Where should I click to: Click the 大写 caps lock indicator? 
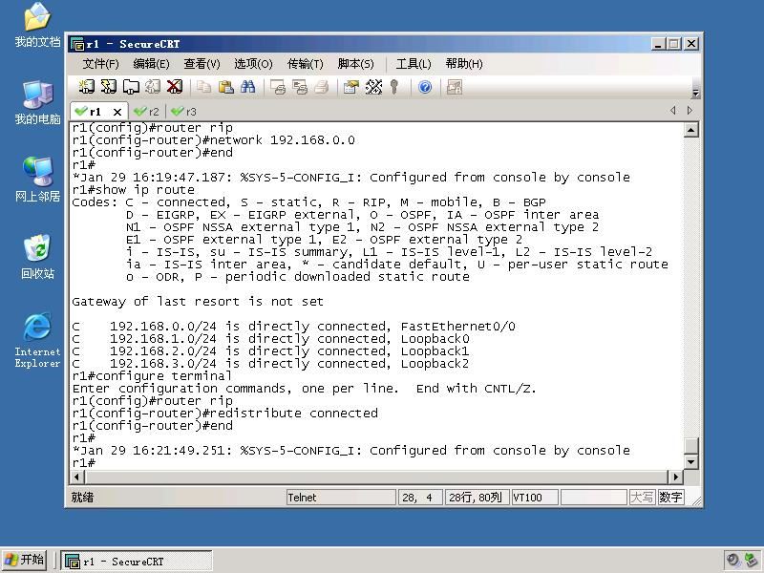click(642, 498)
